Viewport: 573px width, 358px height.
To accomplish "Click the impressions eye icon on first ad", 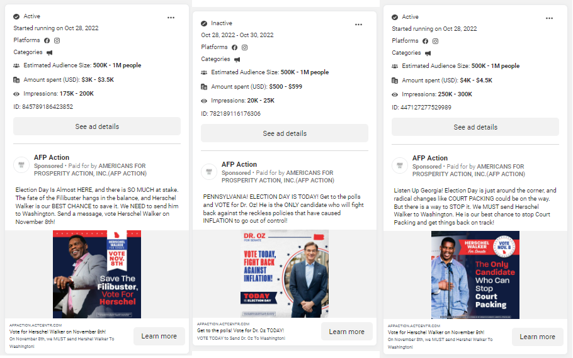I will (x=16, y=94).
